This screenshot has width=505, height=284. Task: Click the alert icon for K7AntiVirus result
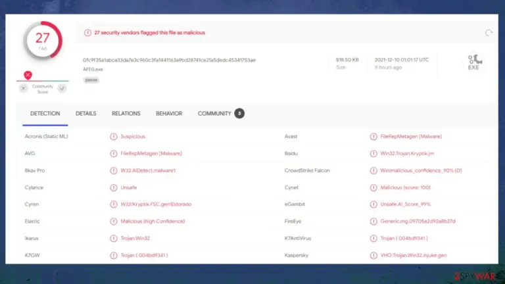[x=373, y=239]
